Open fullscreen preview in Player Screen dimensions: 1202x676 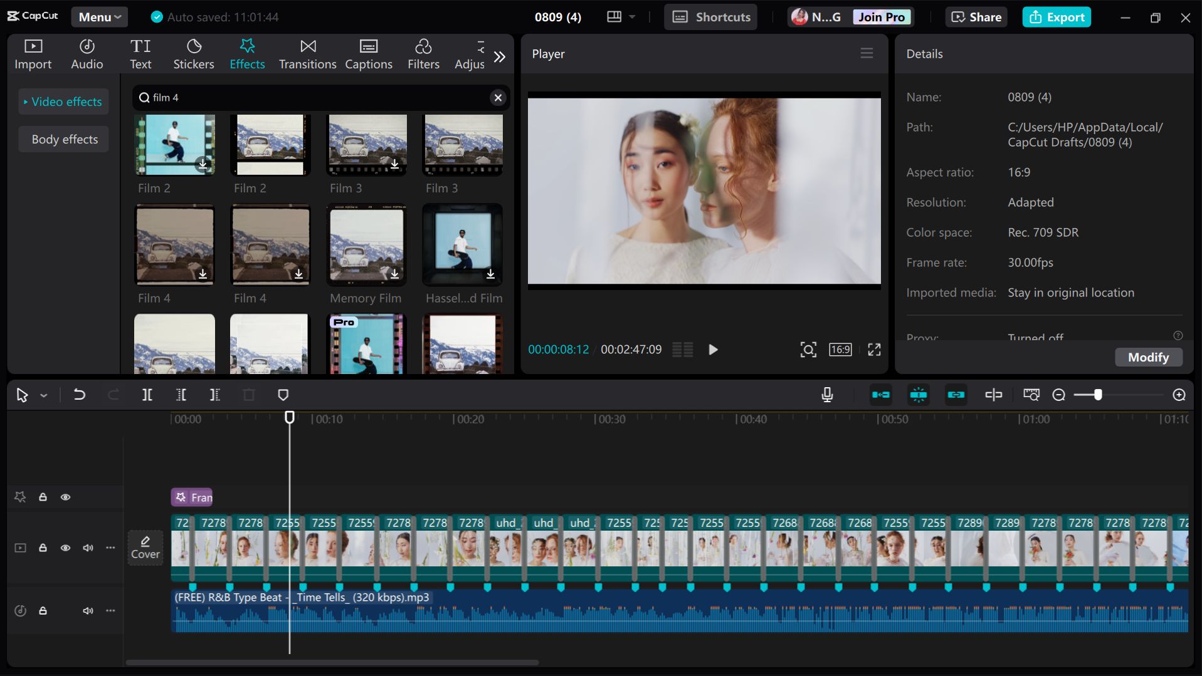874,350
